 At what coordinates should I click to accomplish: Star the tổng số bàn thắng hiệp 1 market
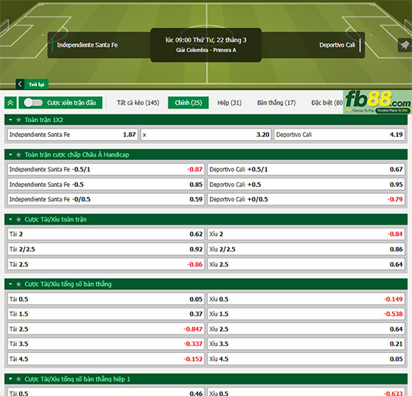coord(18,379)
